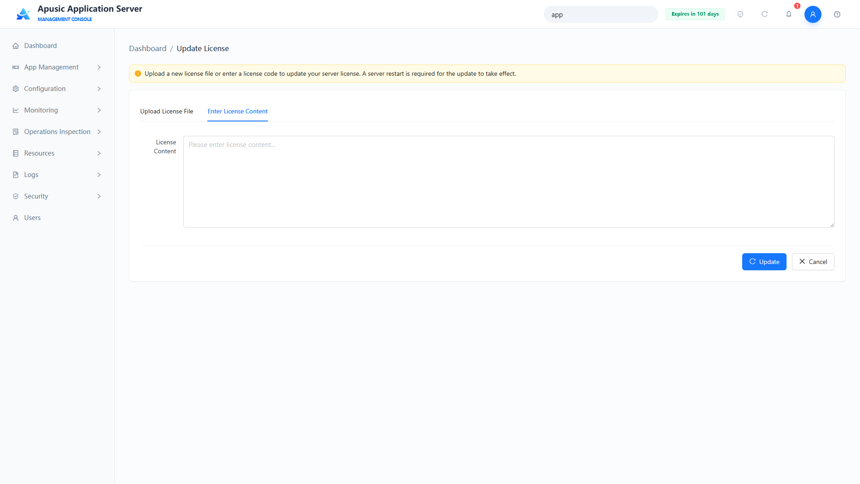The image size is (860, 484).
Task: Click the Apusic Application Server title
Action: click(90, 9)
